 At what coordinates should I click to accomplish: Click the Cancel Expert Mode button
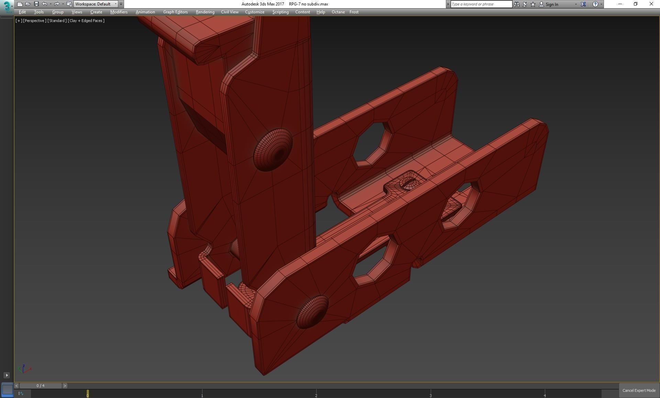pyautogui.click(x=639, y=390)
